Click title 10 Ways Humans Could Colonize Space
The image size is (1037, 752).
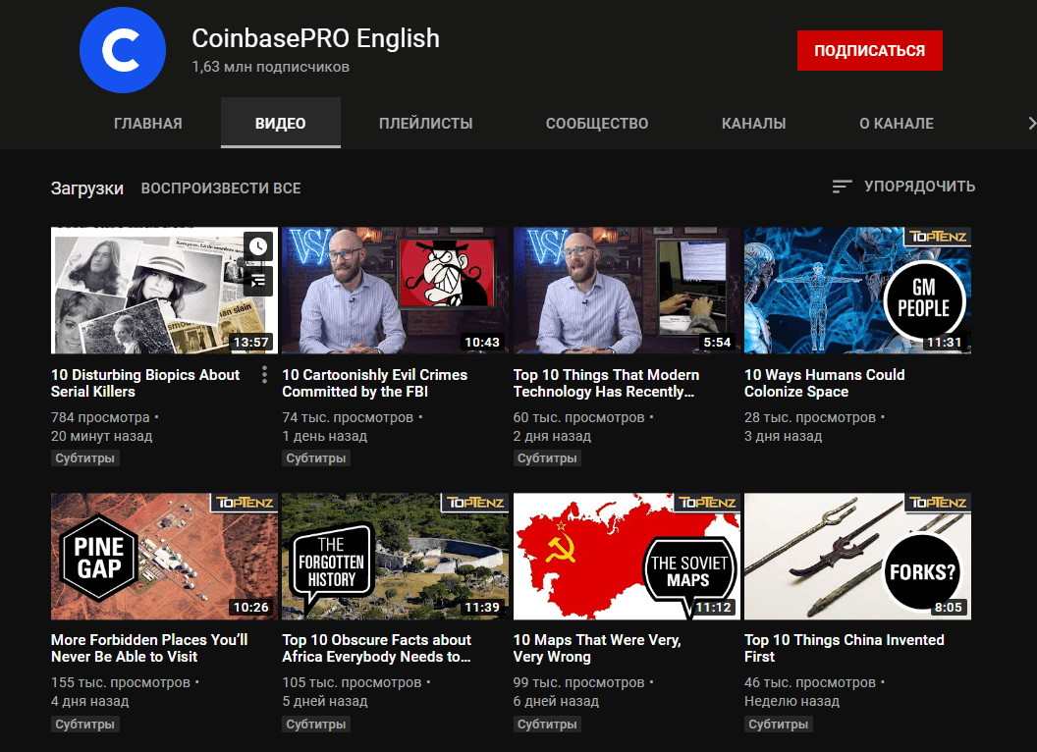tap(825, 383)
